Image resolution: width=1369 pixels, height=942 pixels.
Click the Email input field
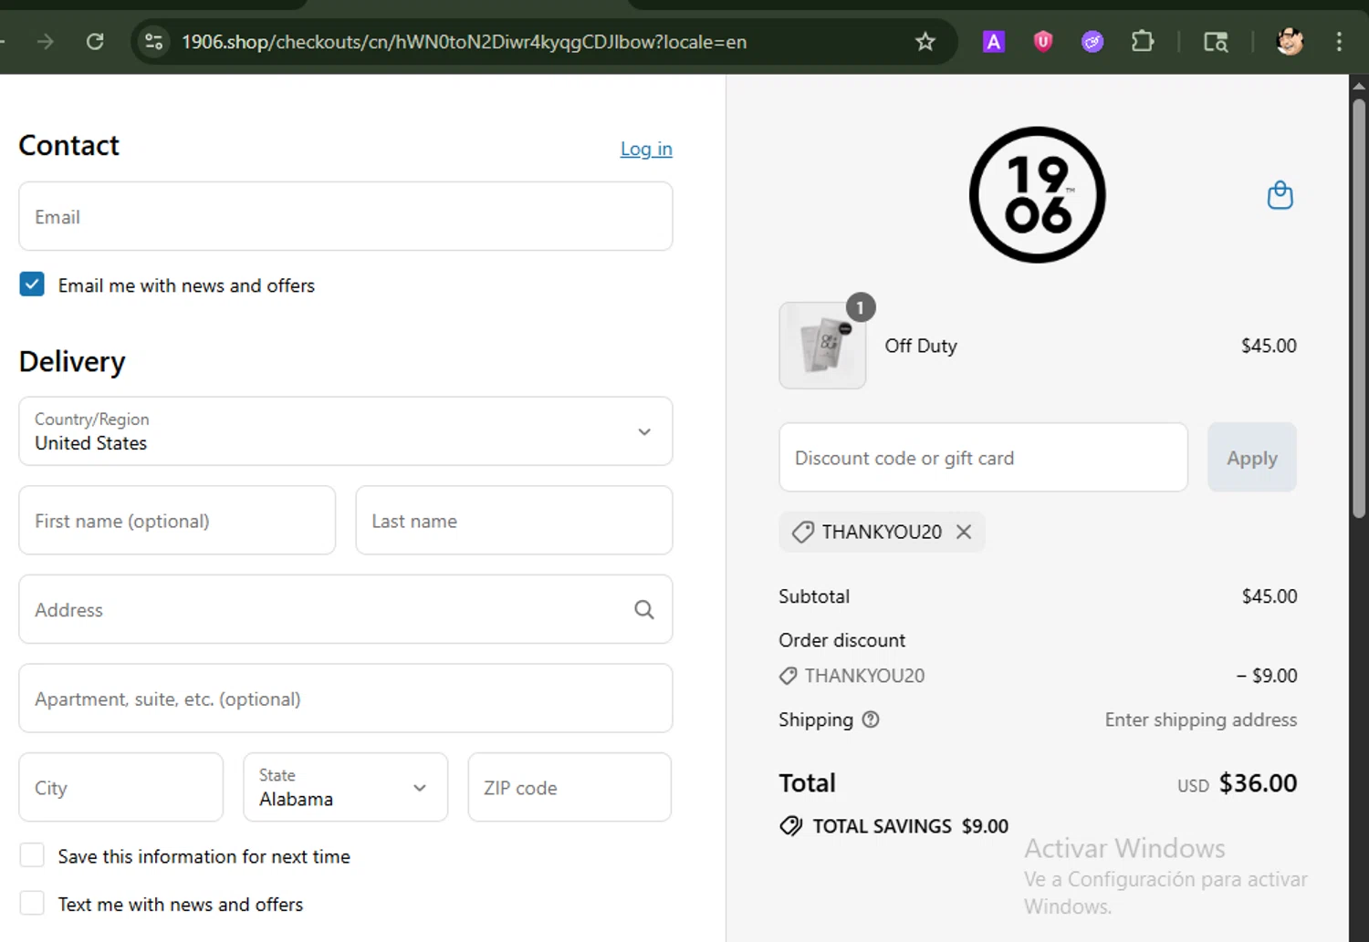346,216
